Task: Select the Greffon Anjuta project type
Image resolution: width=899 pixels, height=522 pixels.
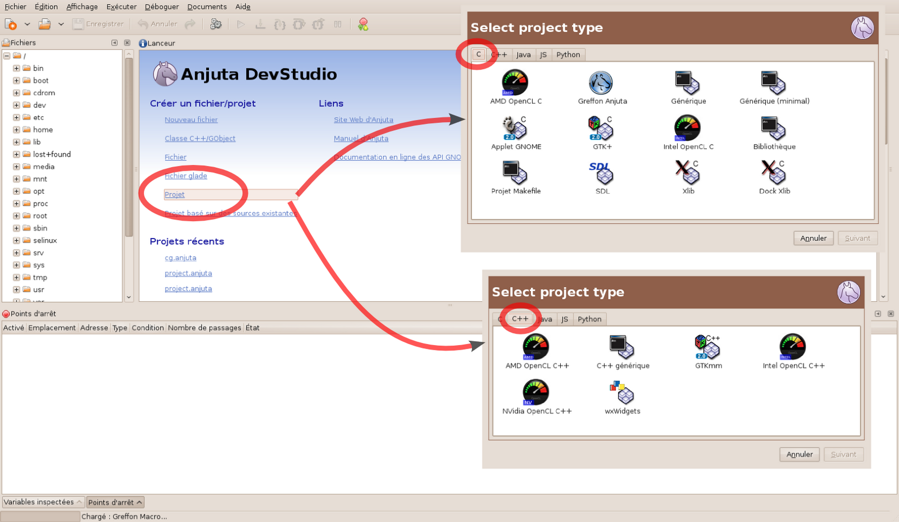Action: [602, 87]
